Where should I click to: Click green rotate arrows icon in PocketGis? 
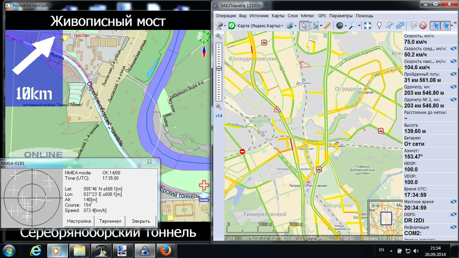click(204, 37)
